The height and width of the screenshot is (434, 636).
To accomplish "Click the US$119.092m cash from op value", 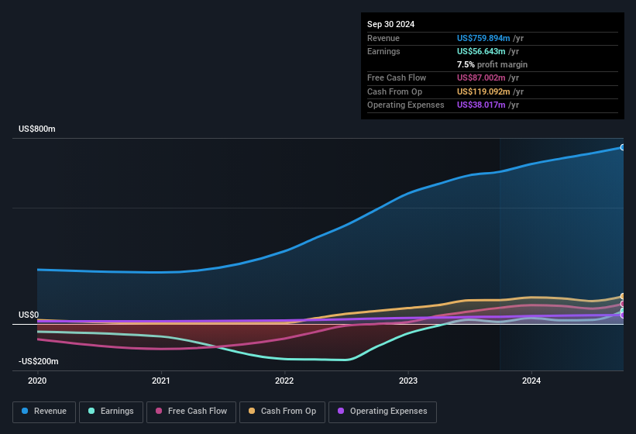I will 483,91.
